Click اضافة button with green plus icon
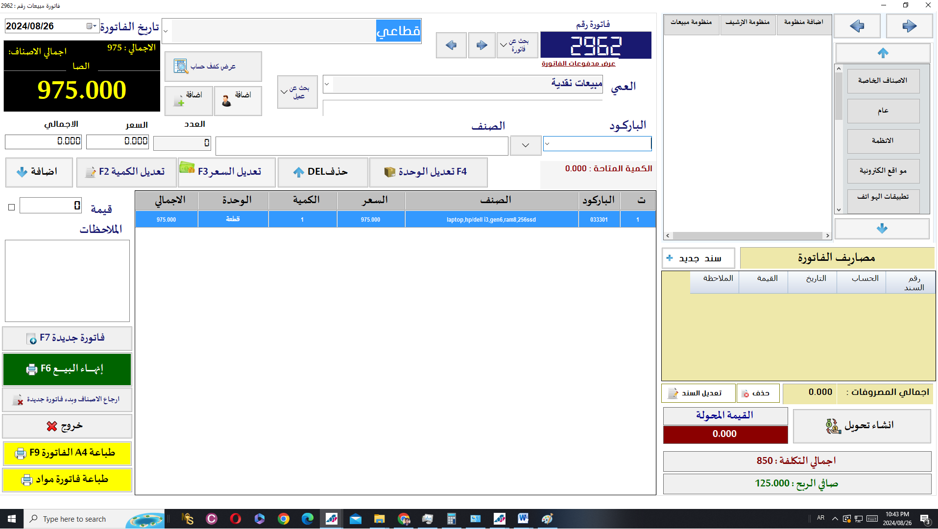The height and width of the screenshot is (529, 938). click(189, 101)
